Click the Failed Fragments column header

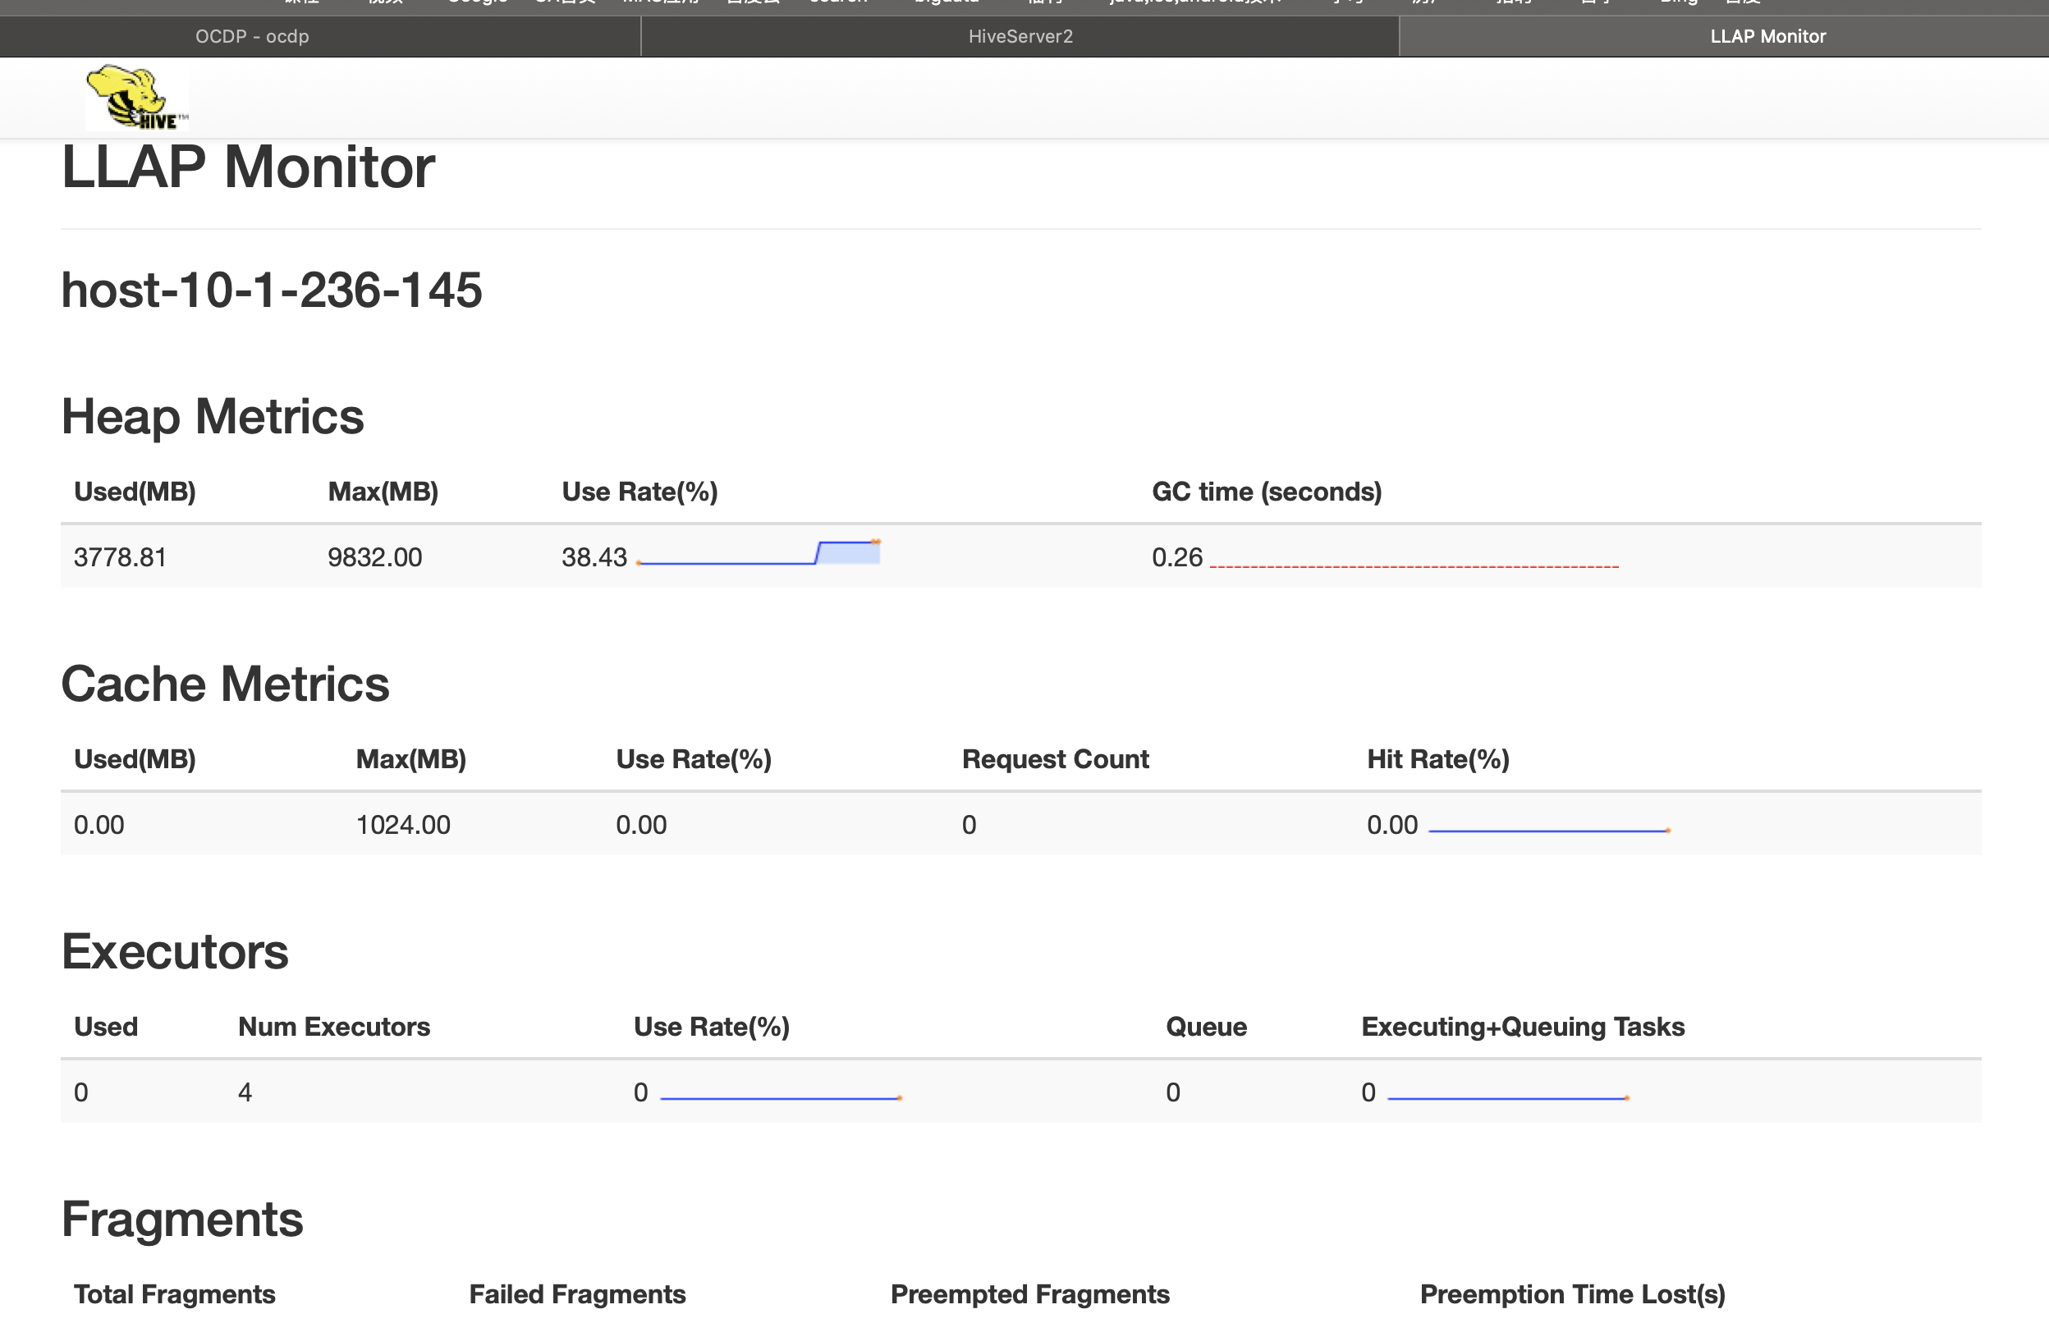[x=577, y=1293]
